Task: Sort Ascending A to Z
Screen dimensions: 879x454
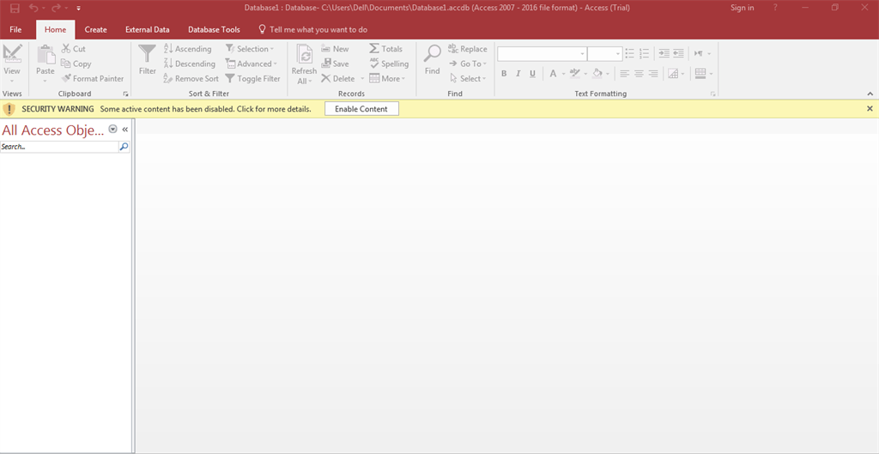Action: click(187, 49)
